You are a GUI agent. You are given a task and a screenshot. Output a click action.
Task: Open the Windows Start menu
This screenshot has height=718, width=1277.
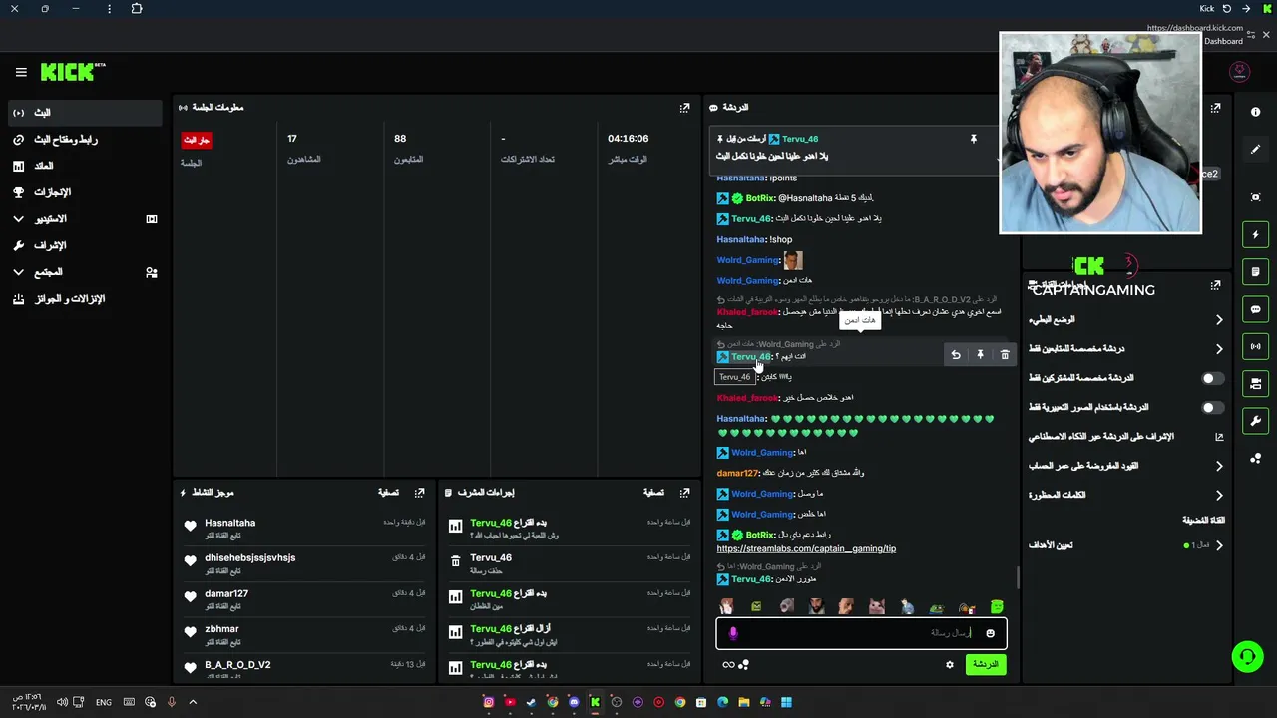[x=786, y=702]
